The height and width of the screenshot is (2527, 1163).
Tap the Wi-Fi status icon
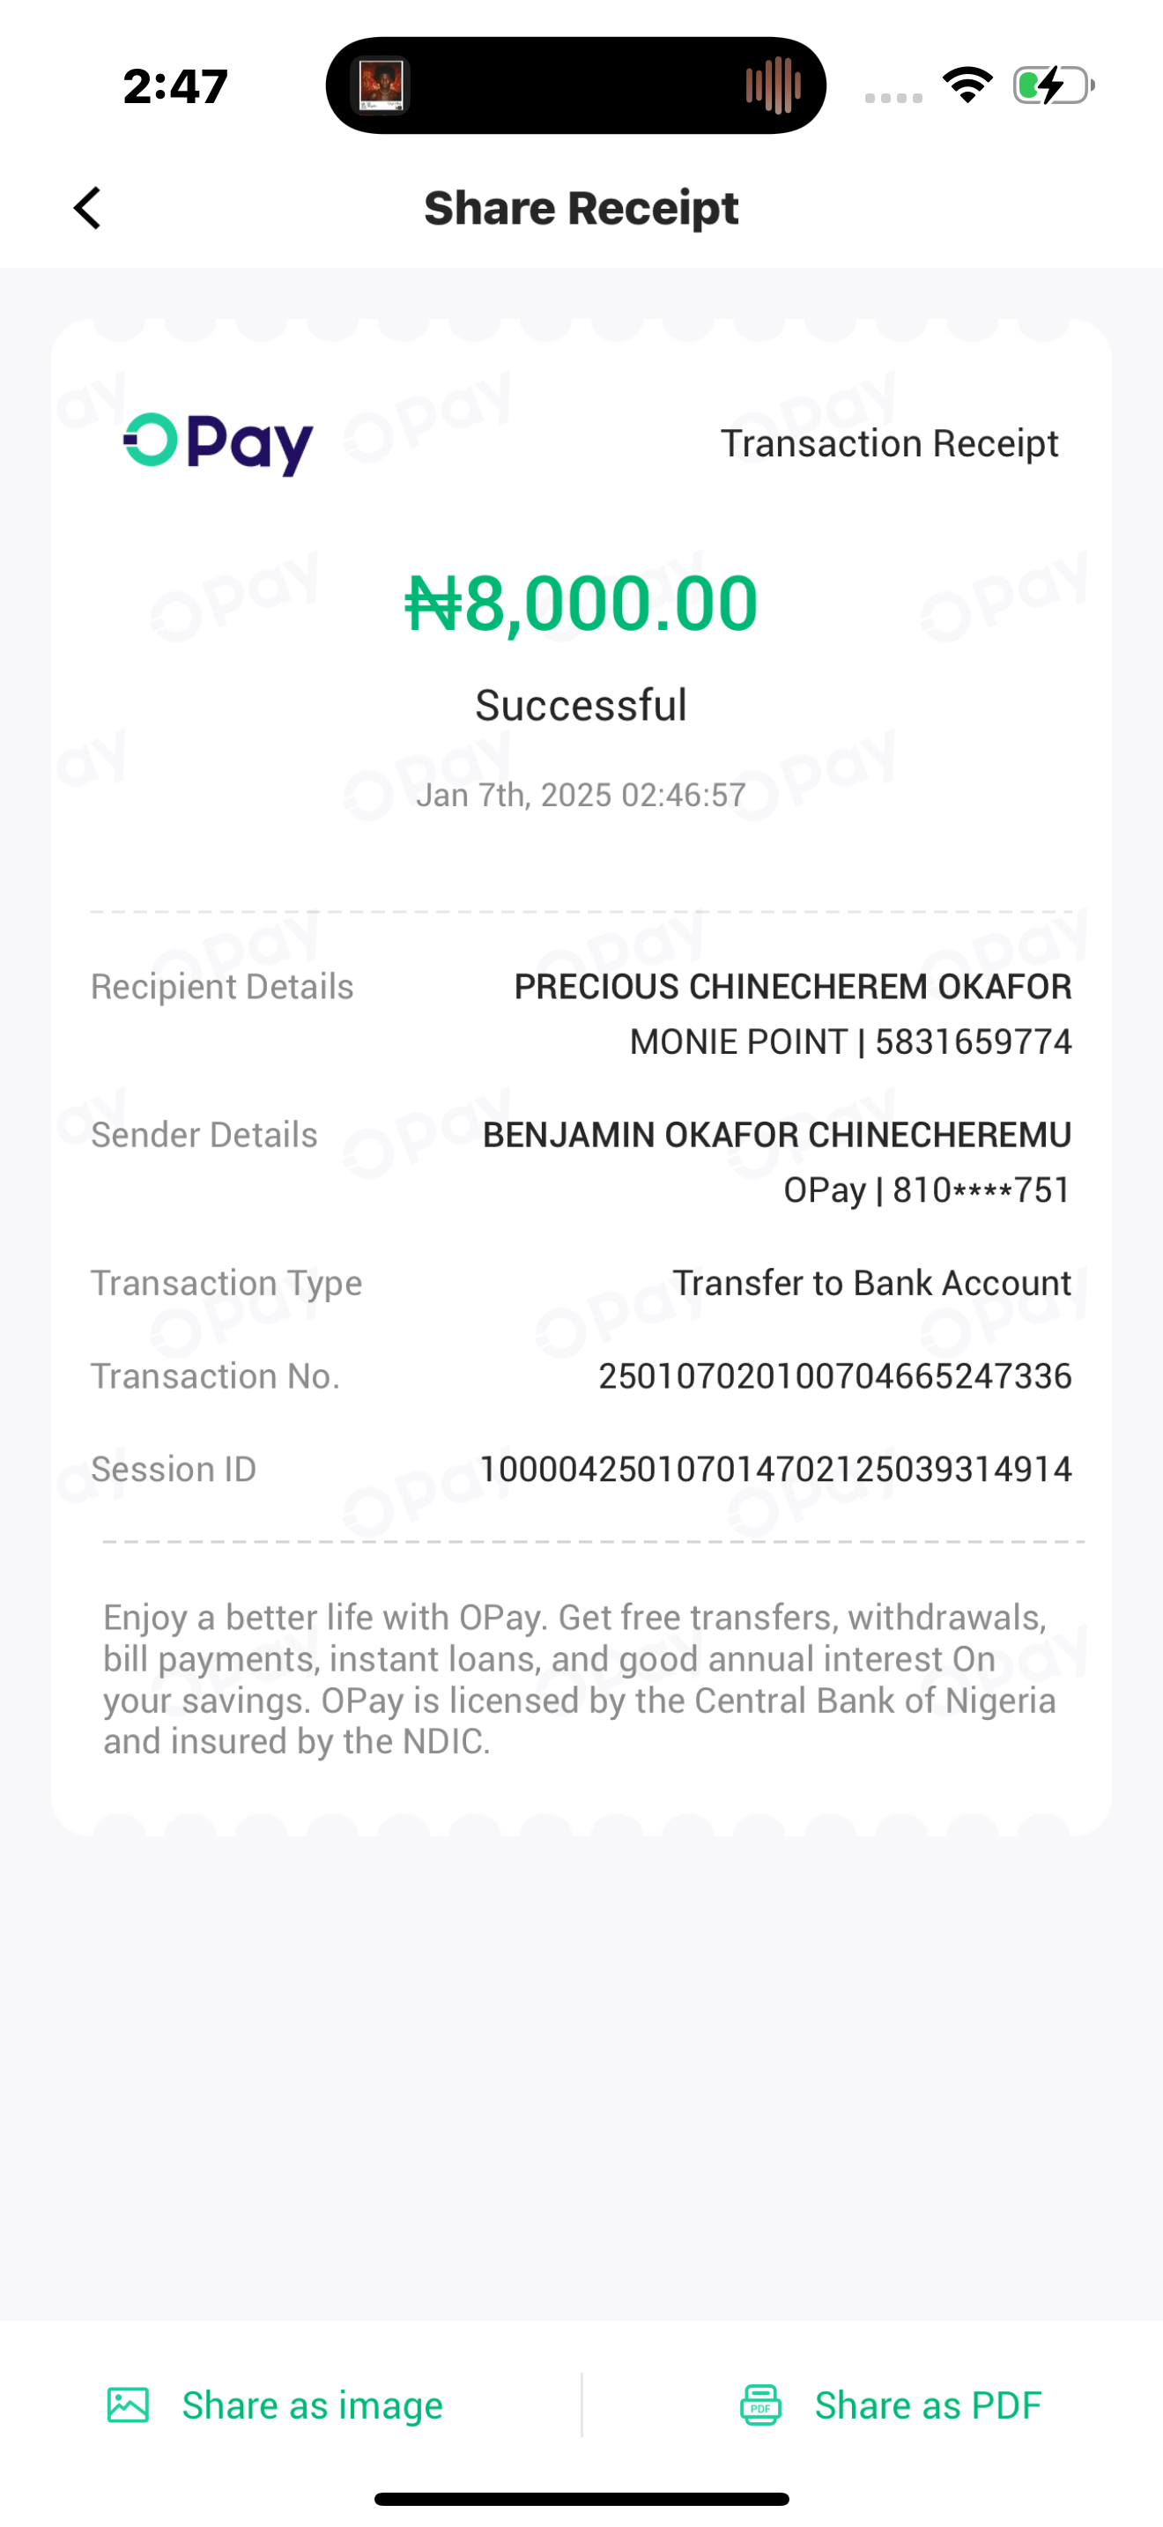(967, 85)
